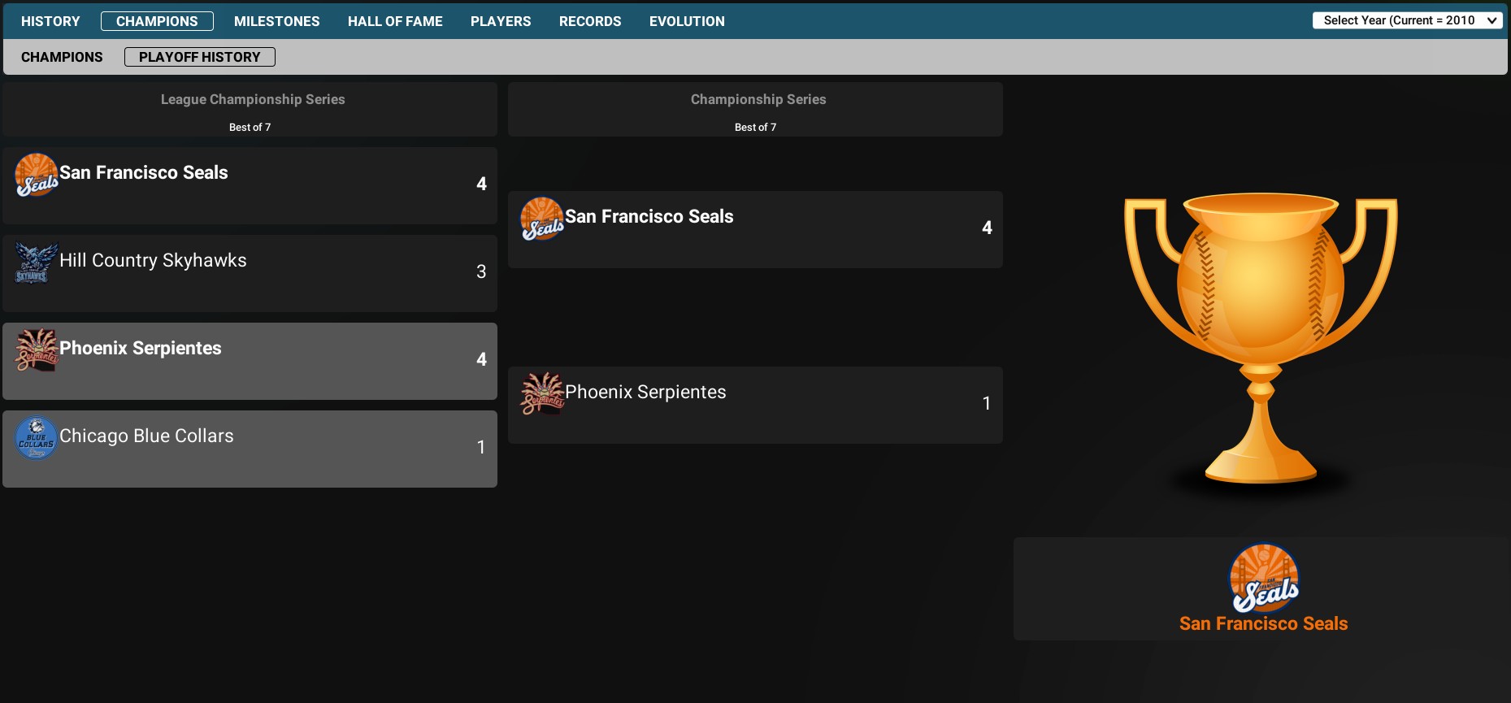Click Phoenix Serpientes logo in League Championship Series

(x=37, y=350)
